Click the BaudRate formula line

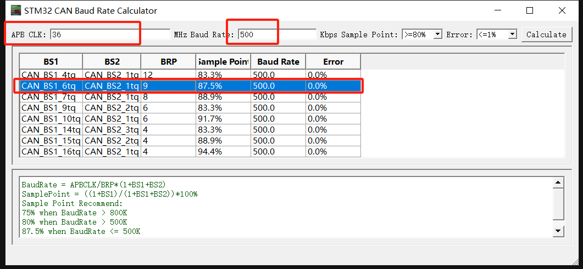94,184
